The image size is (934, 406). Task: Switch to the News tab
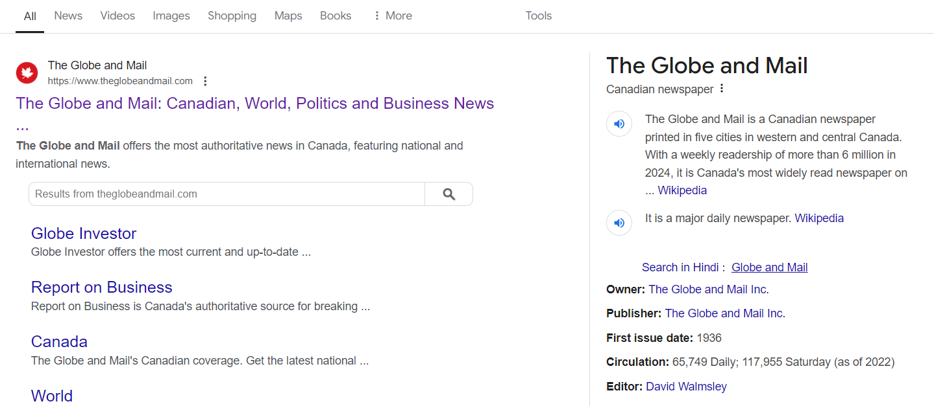68,16
